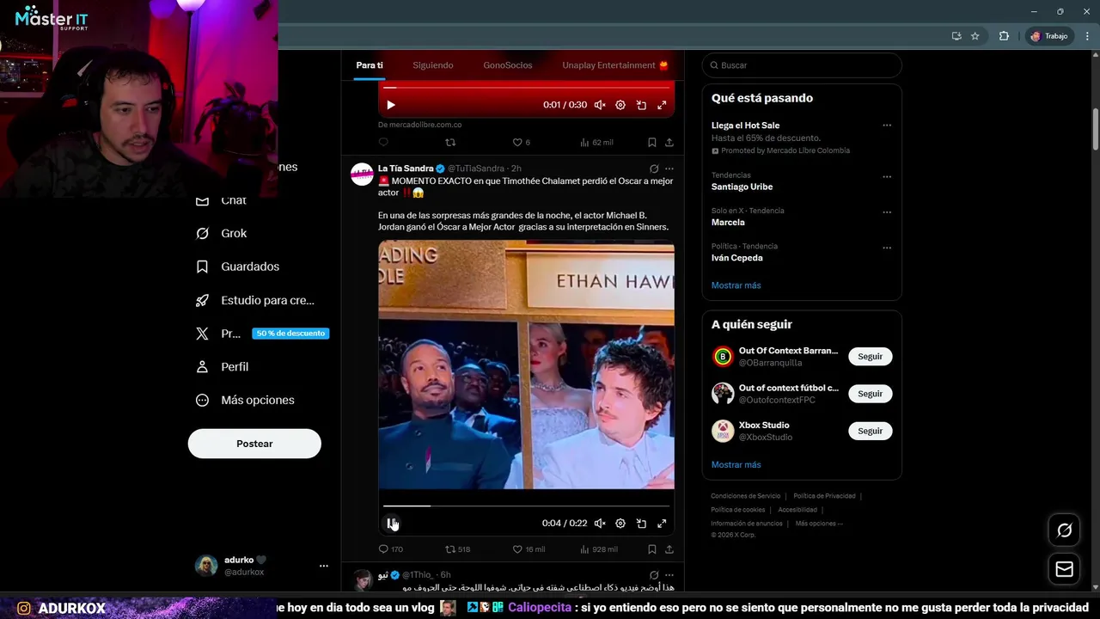Open Política de Privacidad link
Screen dimensions: 1100x619
(x=824, y=496)
